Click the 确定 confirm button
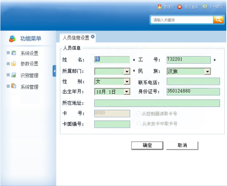 point(147,146)
